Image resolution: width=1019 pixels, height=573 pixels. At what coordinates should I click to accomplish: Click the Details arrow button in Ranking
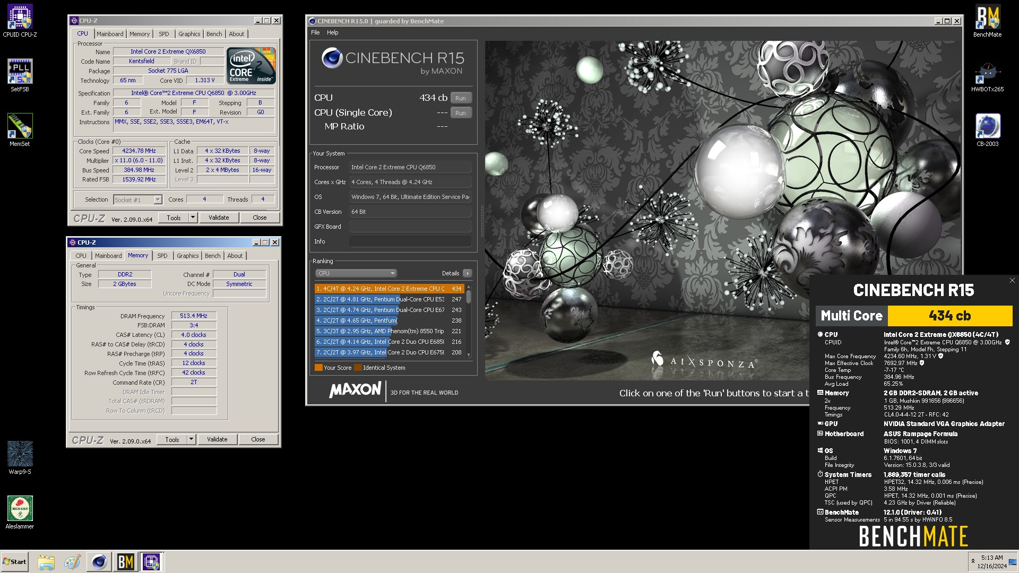(467, 273)
